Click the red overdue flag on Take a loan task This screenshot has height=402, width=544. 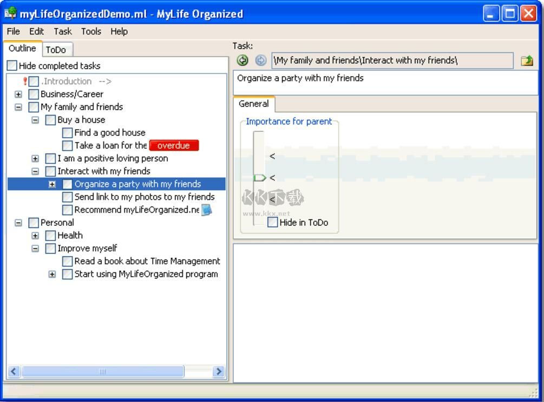[174, 145]
